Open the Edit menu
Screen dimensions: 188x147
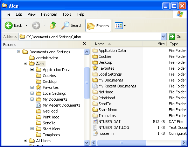click(x=19, y=14)
